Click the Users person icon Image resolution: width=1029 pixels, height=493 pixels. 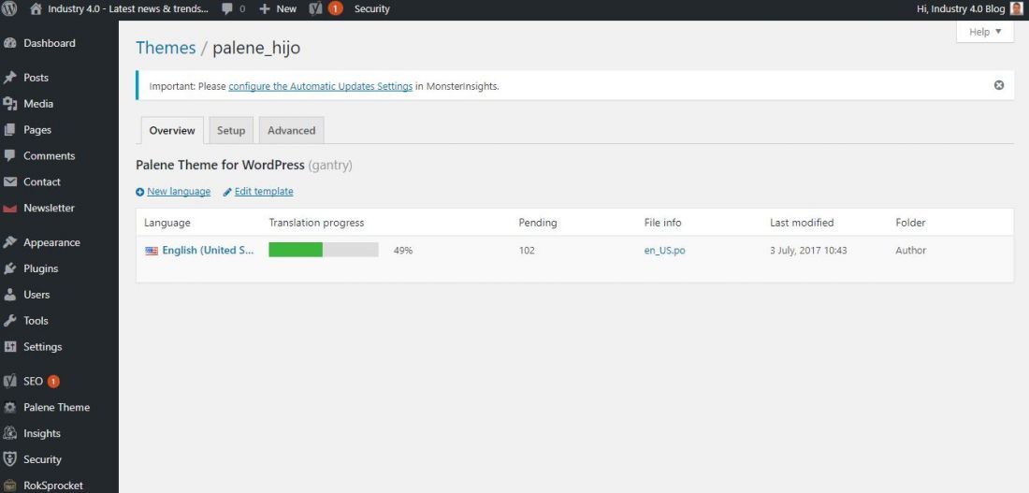[x=10, y=295]
